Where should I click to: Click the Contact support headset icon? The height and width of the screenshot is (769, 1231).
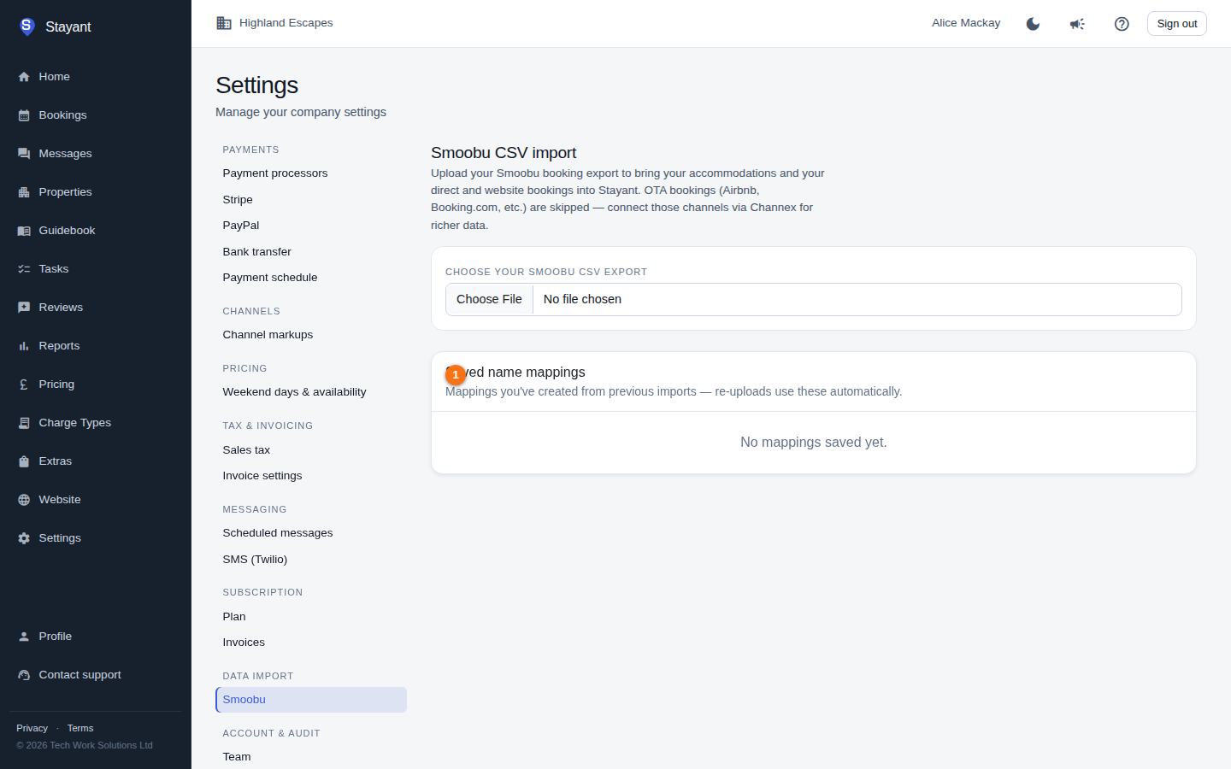tap(24, 675)
